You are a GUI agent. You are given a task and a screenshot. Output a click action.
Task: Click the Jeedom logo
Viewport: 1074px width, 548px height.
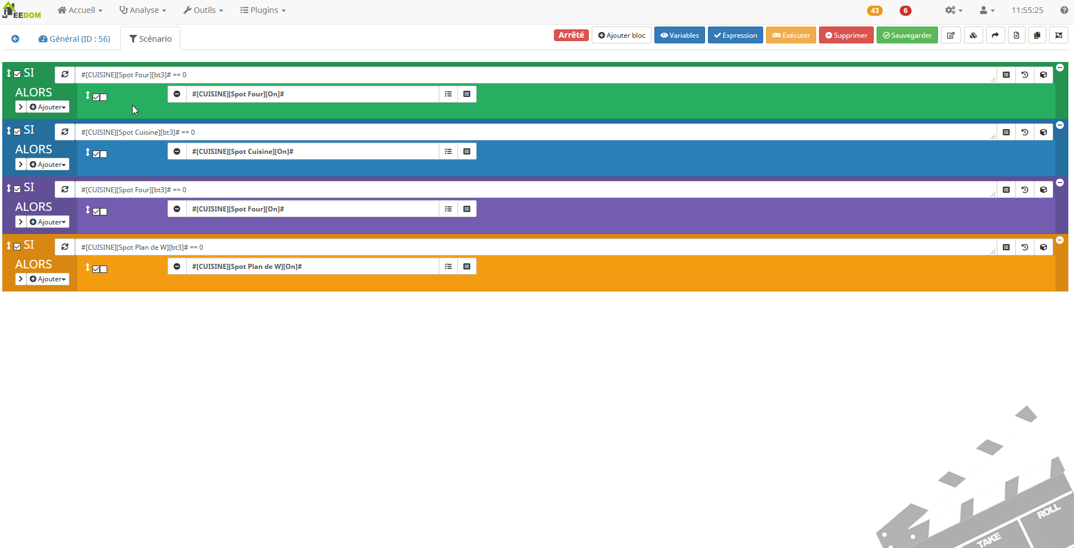22,10
